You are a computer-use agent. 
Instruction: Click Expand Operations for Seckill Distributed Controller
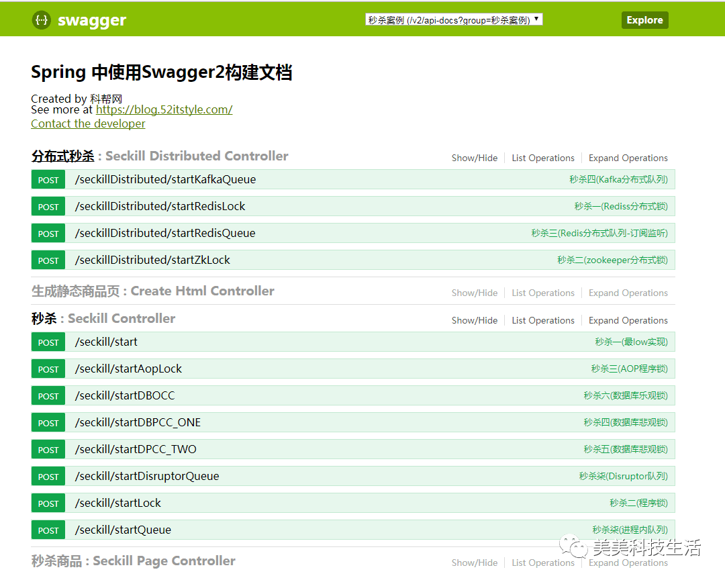click(628, 158)
